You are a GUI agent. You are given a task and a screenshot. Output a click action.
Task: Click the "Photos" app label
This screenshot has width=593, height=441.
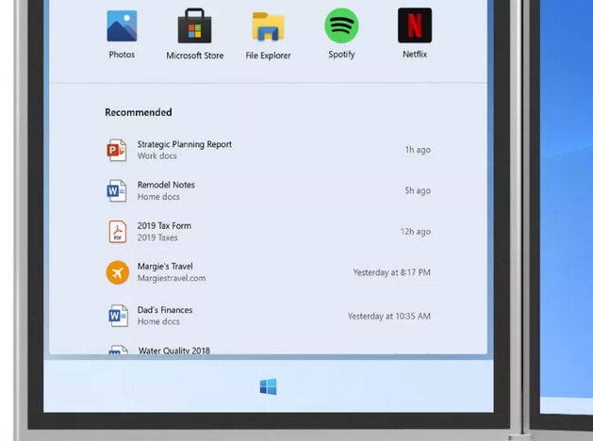122,55
